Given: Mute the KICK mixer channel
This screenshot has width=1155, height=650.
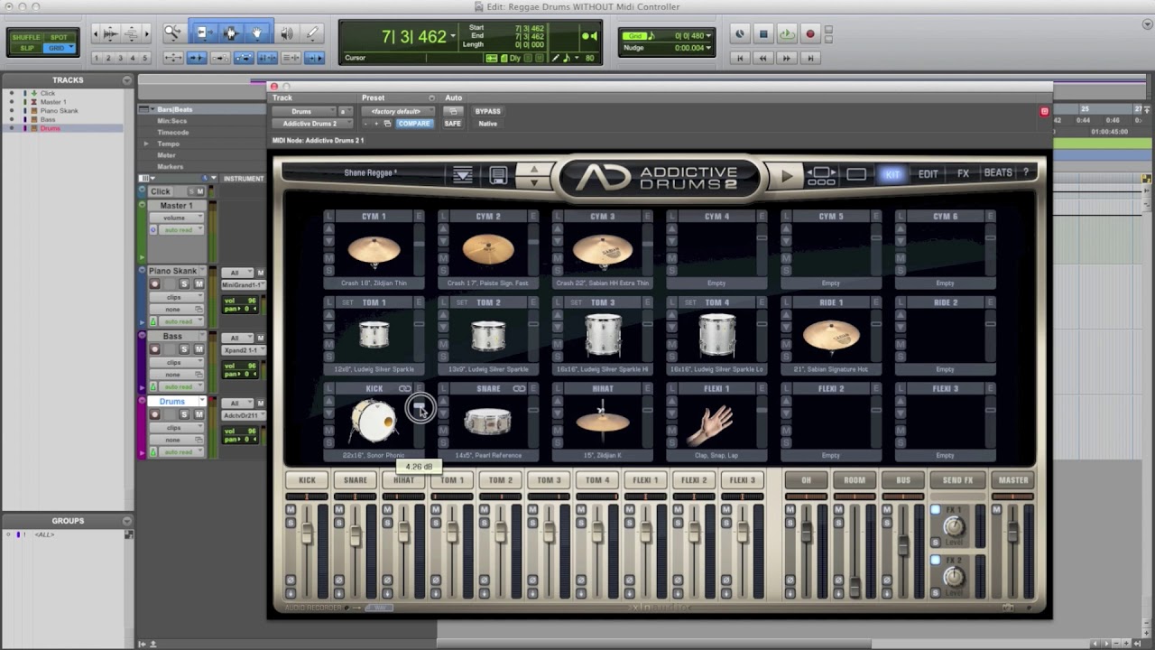Looking at the screenshot, I should click(291, 510).
